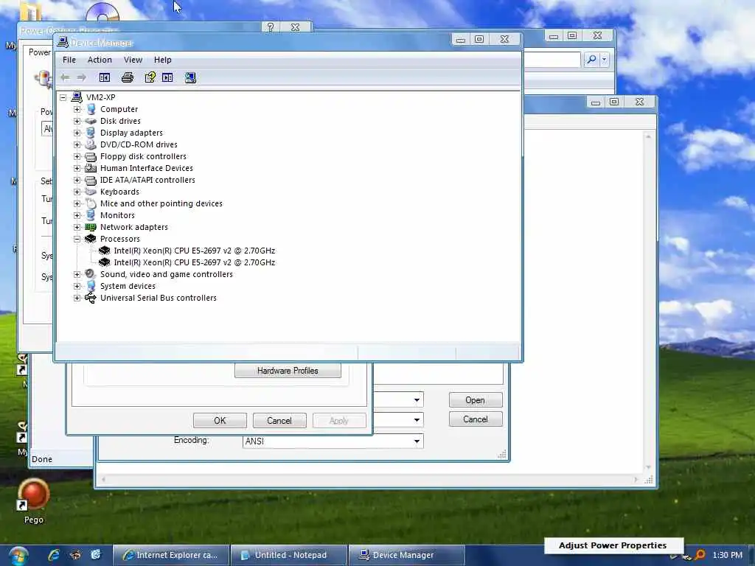Click the Open button in file dialog
This screenshot has width=755, height=566.
pos(476,400)
